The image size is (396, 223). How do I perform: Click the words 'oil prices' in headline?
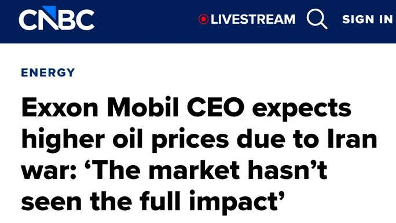[x=171, y=139]
